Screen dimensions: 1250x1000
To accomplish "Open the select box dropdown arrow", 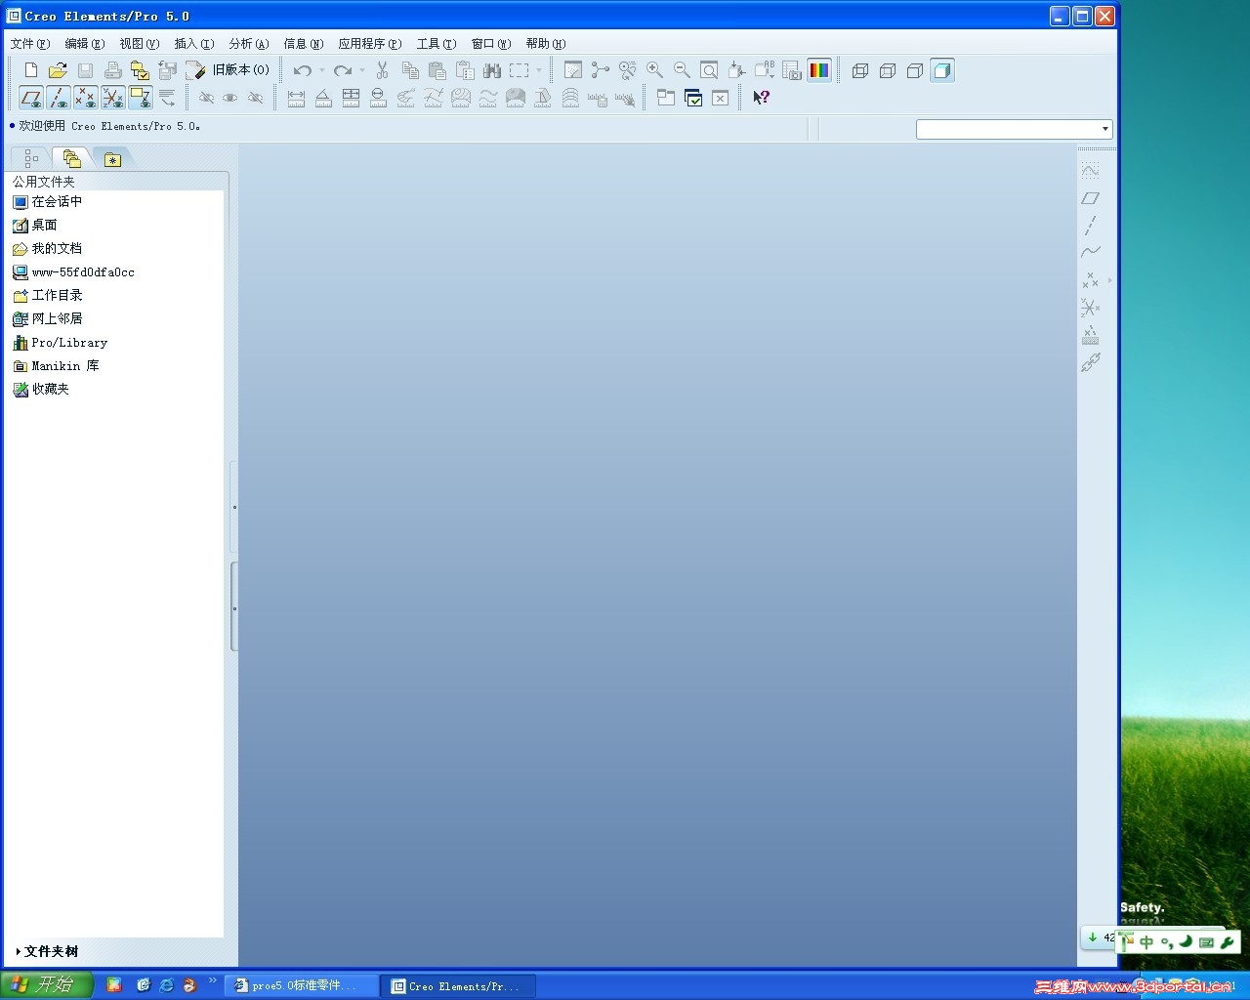I will (x=539, y=70).
